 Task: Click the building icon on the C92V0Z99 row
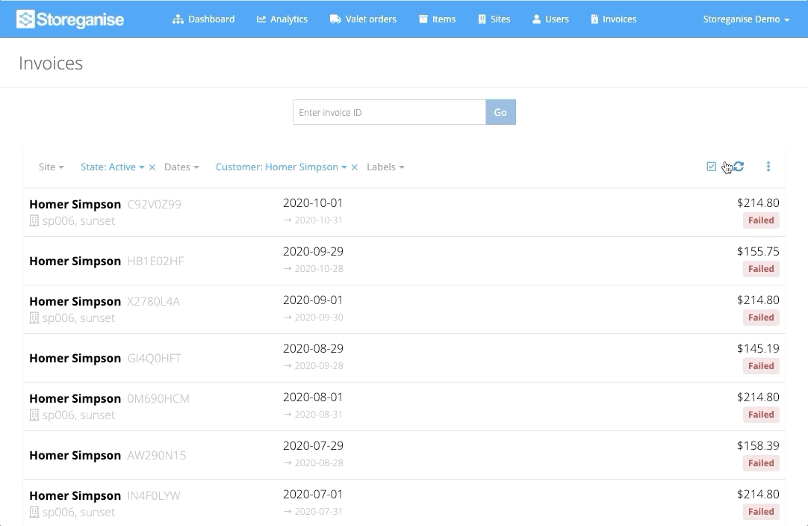pos(34,220)
